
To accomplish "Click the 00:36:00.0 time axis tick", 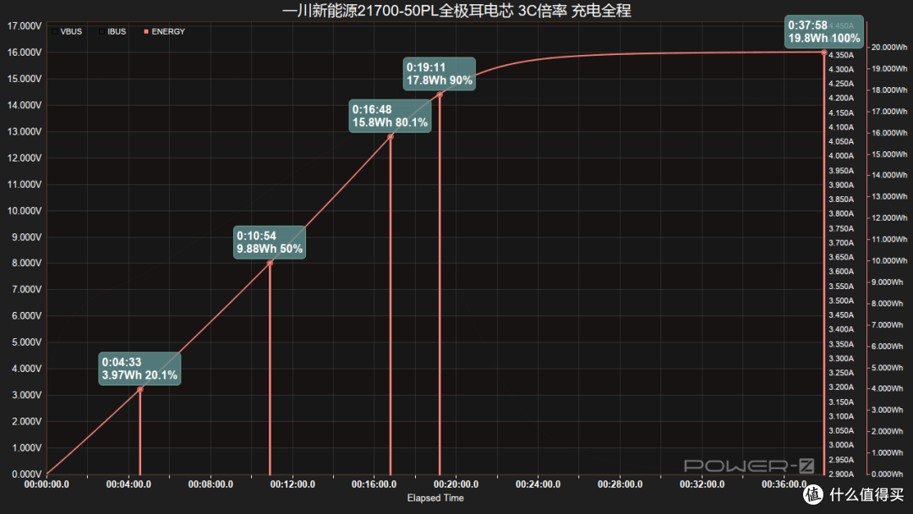I will [784, 484].
